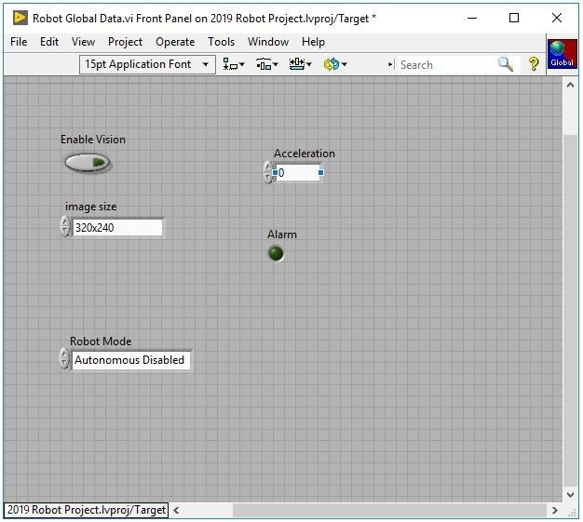Click the yellow context help question mark

click(534, 64)
